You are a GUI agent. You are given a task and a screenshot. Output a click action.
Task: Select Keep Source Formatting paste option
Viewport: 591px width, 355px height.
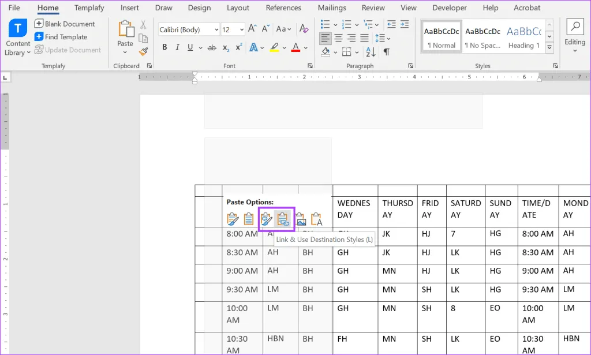coord(233,219)
